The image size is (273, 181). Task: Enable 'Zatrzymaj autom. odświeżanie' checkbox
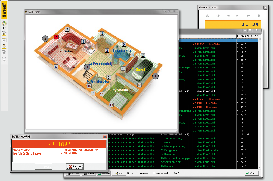click(154, 173)
